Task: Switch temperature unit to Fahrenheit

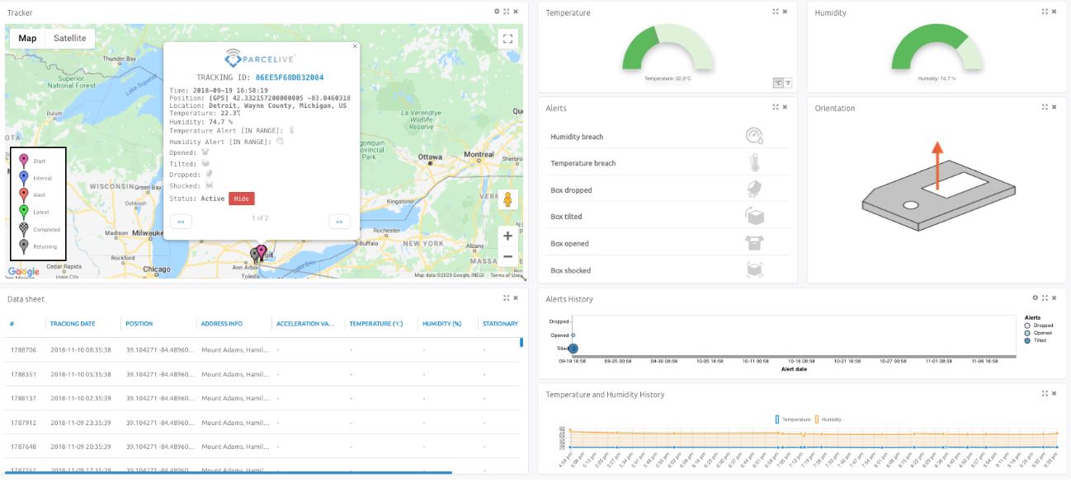Action: tap(787, 82)
